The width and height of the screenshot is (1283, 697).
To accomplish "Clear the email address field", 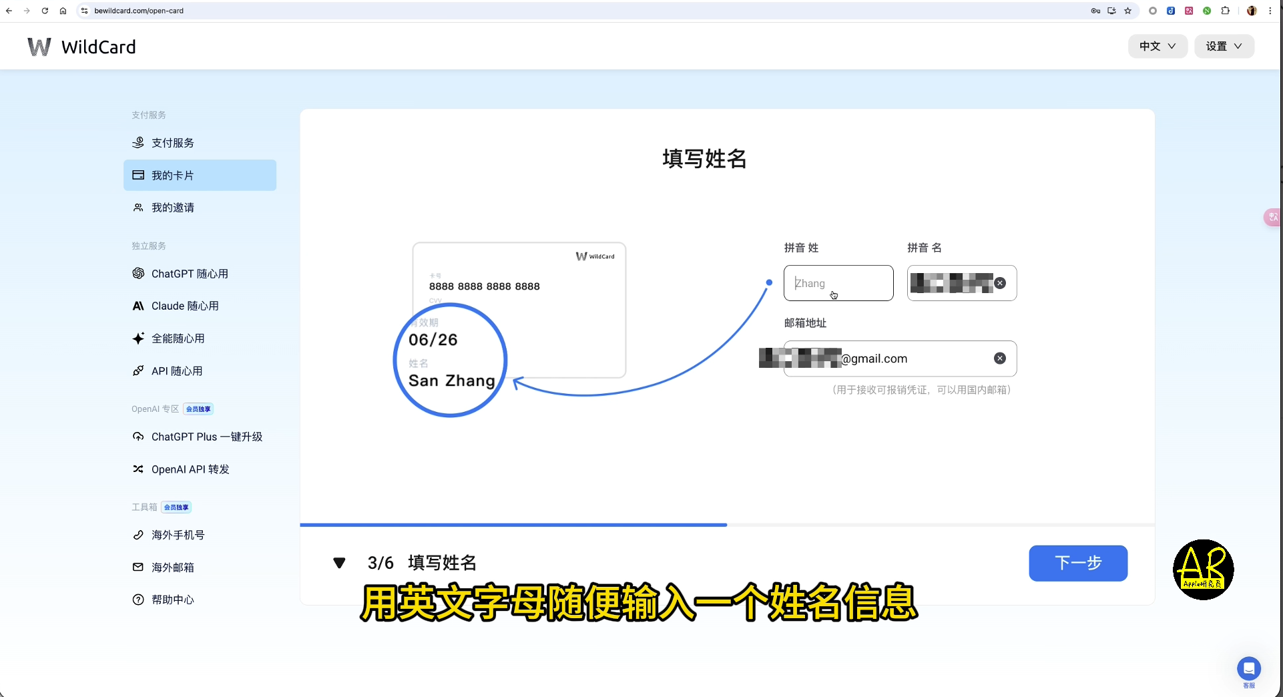I will (1000, 359).
